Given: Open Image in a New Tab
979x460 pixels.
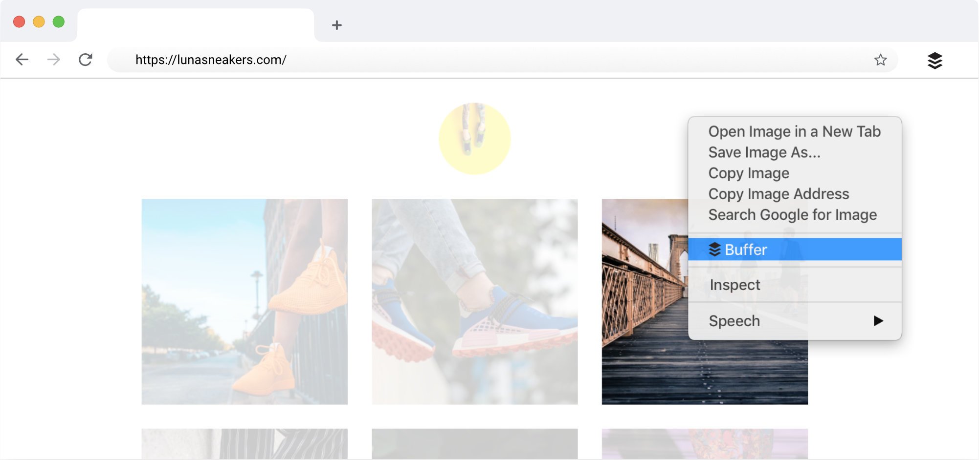Looking at the screenshot, I should (x=794, y=131).
